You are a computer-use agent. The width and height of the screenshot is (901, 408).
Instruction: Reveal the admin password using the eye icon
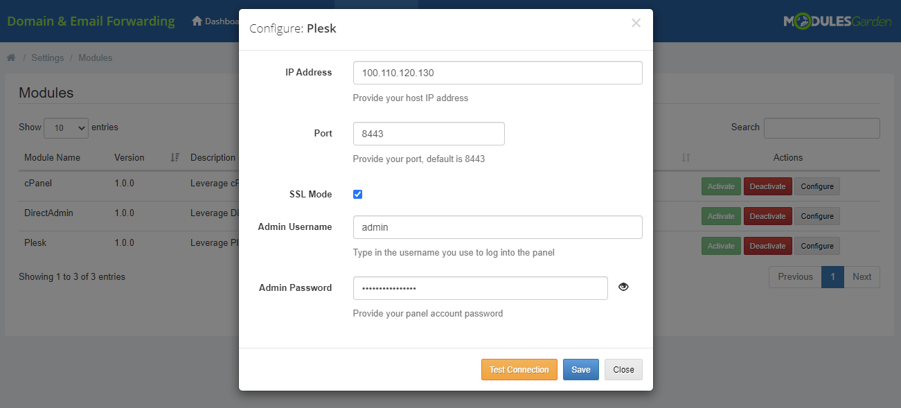pyautogui.click(x=623, y=286)
